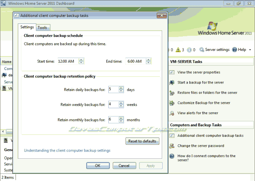Click the Name column header
This screenshot has width=255, height=181.
[x=7, y=62]
